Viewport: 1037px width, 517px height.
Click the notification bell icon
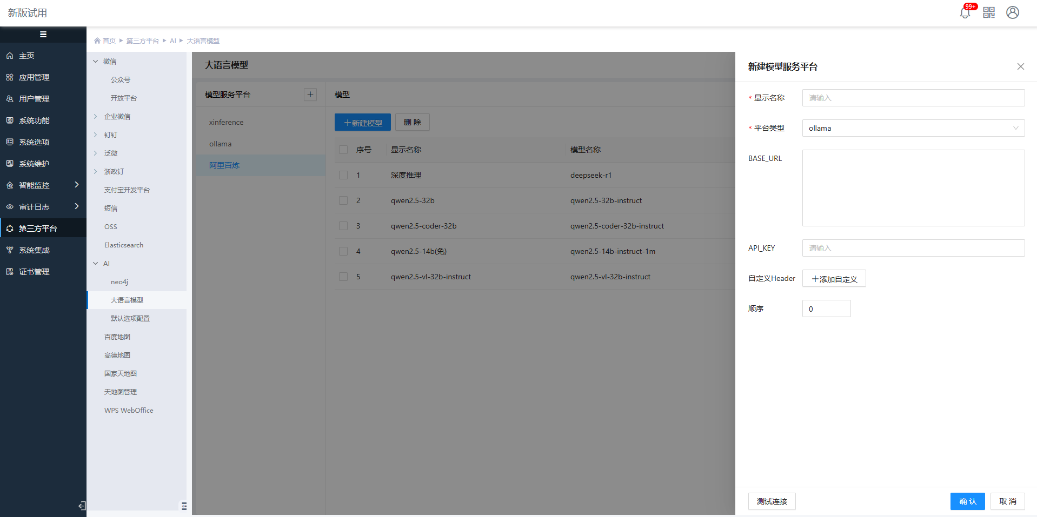pyautogui.click(x=965, y=13)
